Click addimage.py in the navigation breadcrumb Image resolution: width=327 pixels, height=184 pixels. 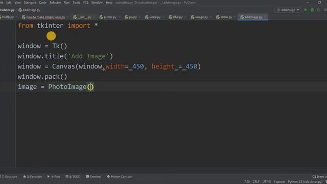[x=30, y=10]
